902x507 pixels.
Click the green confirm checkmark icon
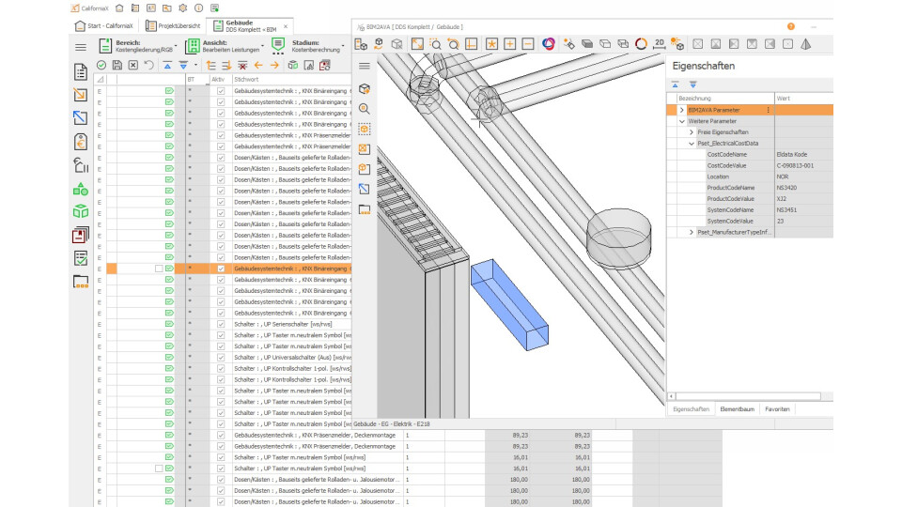(101, 65)
